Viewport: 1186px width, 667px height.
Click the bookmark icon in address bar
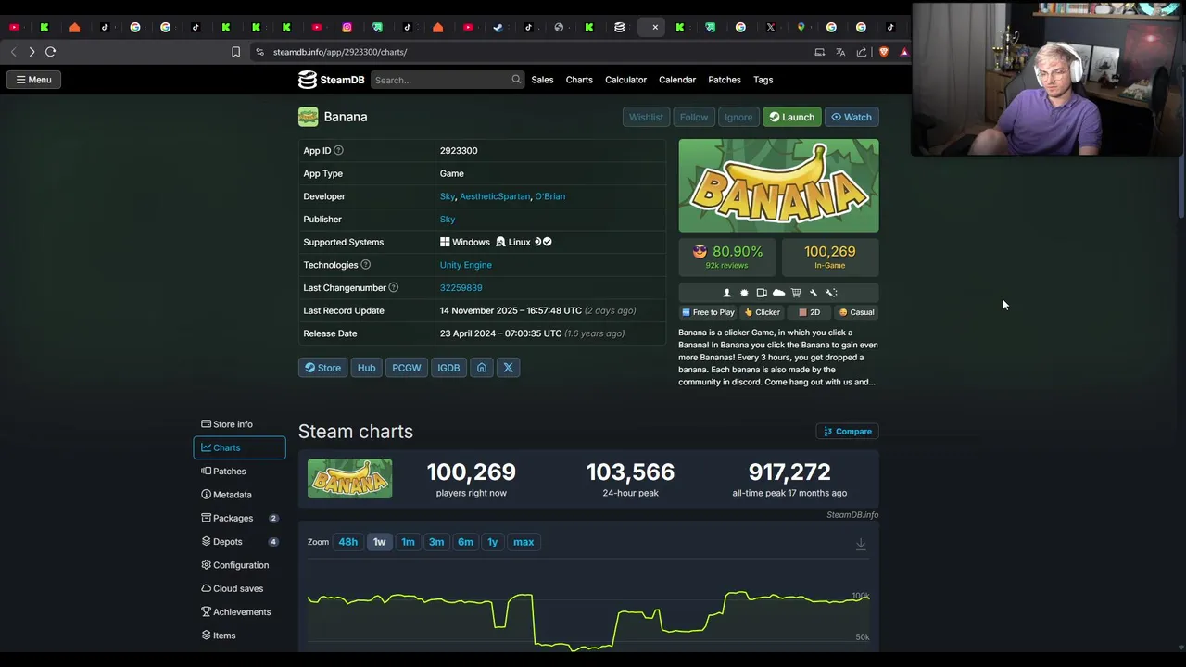236,52
